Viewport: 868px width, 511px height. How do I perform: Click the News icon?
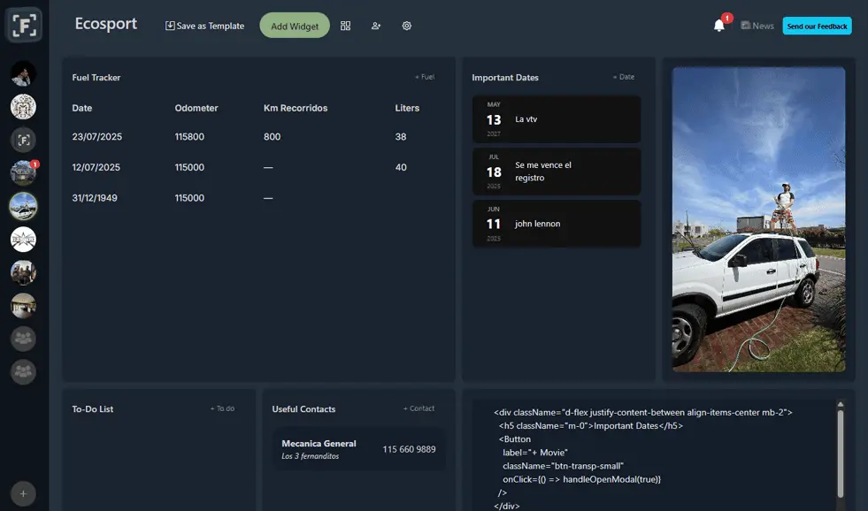746,26
